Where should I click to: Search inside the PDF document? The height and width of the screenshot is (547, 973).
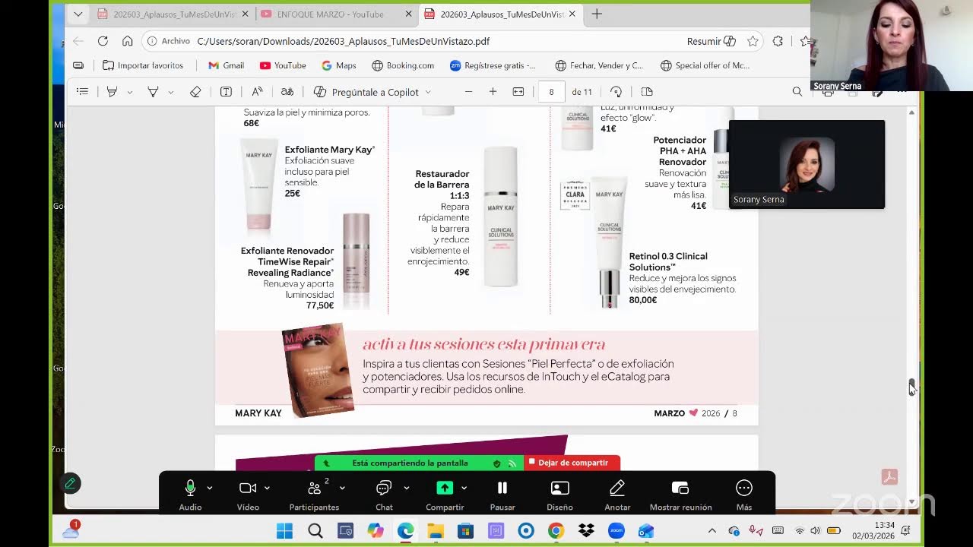797,92
